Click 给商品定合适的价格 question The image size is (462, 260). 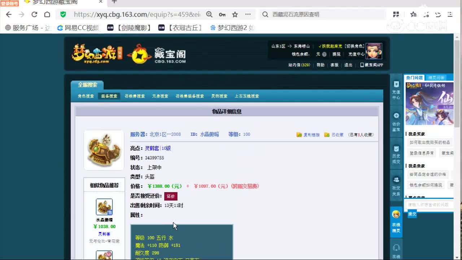point(428,174)
